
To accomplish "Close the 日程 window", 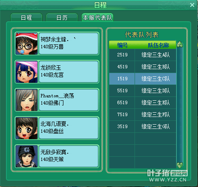I will (x=192, y=5).
